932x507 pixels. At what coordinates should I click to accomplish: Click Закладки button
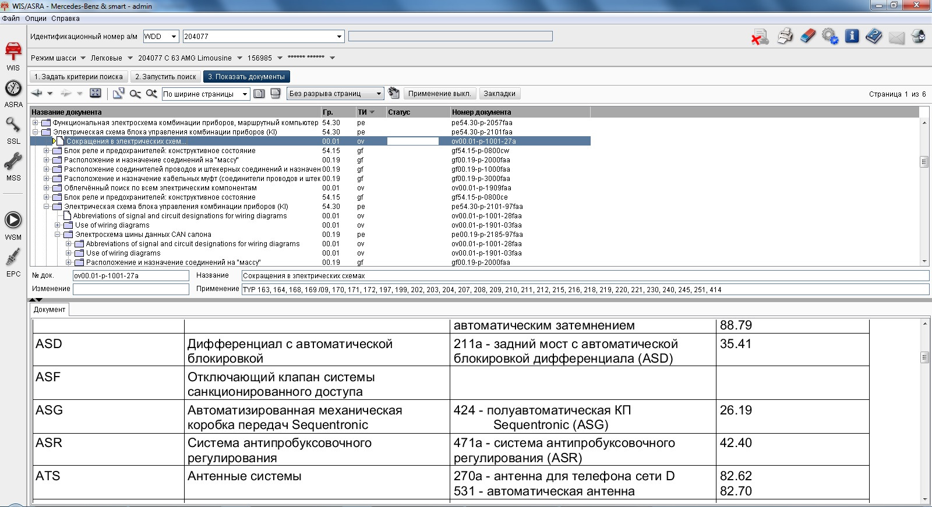500,94
